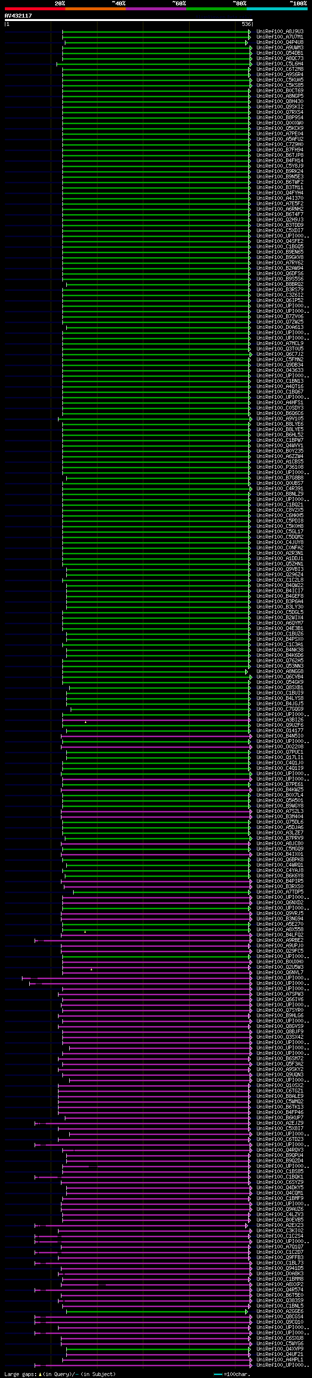
Task: Open the UniRef100_A9UWM3 entry
Action: (280, 47)
